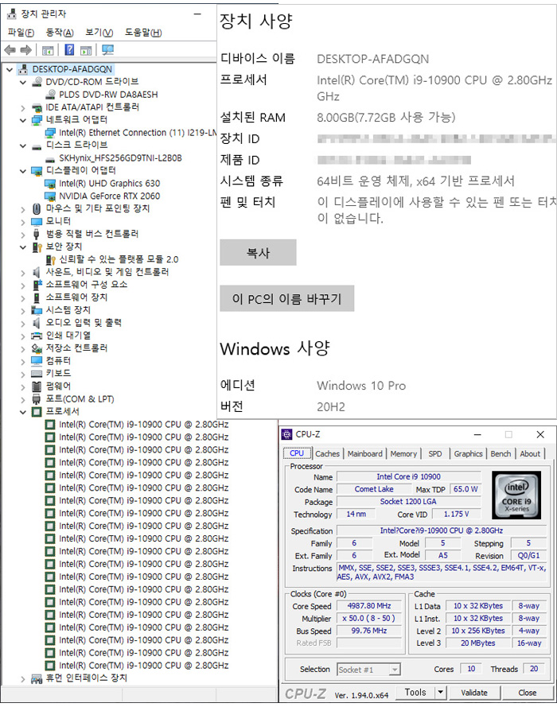Select the NVIDIA GeForce RTX 2060 device
Screen dimensions: 557x707
tap(110, 196)
